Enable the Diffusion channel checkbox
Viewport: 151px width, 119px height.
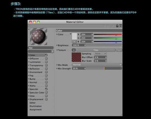[46, 58]
